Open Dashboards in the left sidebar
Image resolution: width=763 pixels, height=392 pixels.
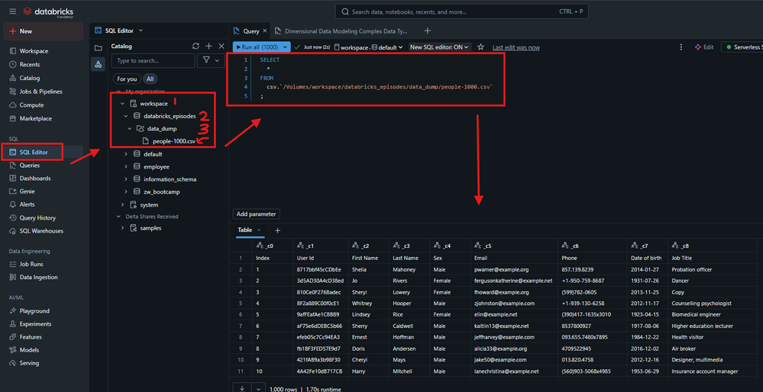click(35, 178)
